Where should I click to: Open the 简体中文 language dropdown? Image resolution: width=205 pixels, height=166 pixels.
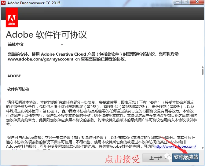pos(35,45)
